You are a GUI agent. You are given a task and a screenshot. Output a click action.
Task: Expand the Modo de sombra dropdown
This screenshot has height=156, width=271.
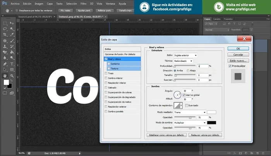189,122
